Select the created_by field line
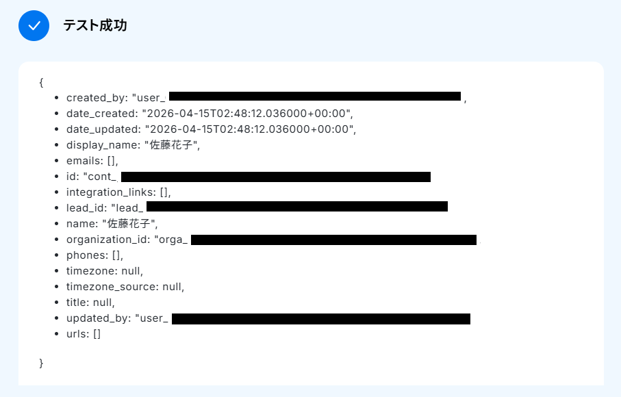This screenshot has width=621, height=397. (266, 98)
